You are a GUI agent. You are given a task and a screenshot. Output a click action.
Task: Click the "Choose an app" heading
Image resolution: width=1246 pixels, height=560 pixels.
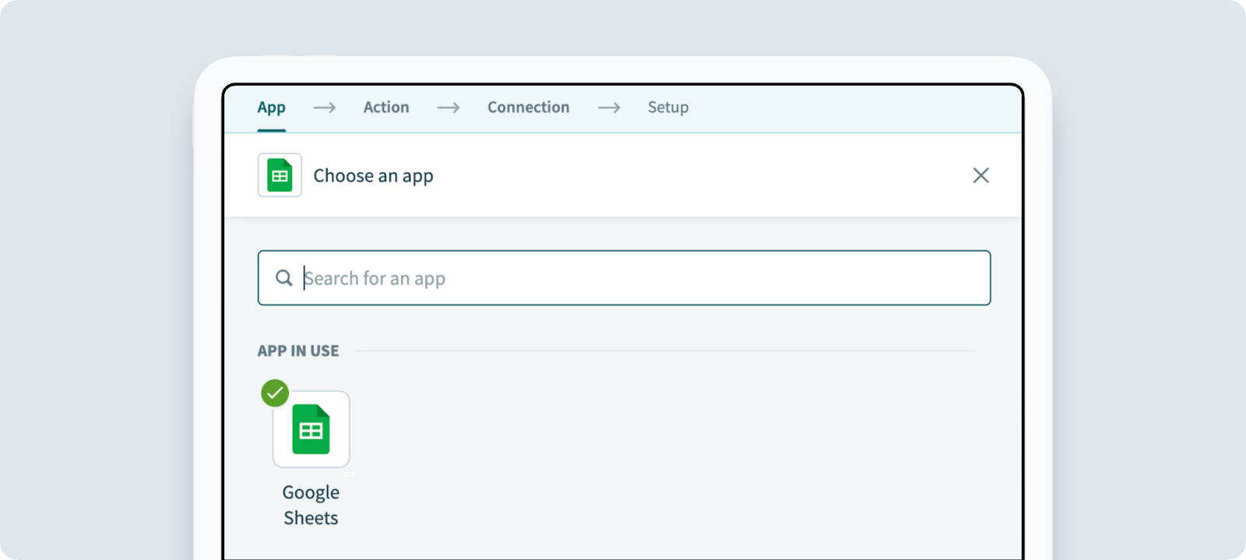373,176
